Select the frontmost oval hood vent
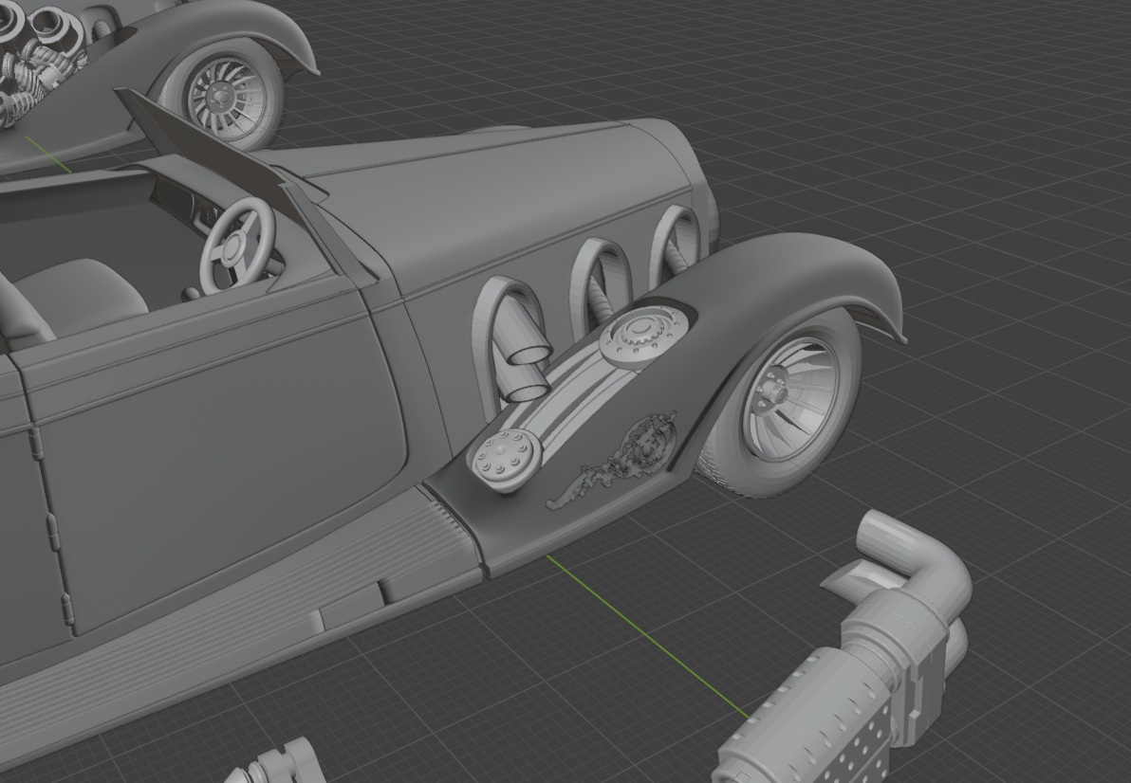Screen dimensions: 1131x783 (677, 240)
